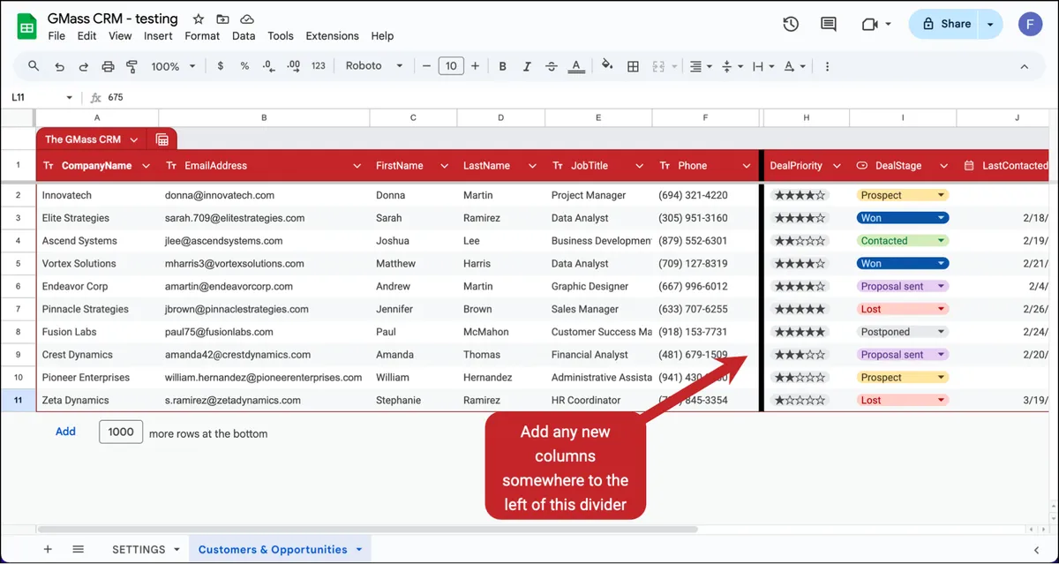Select cell donna@innovatech.com

264,195
